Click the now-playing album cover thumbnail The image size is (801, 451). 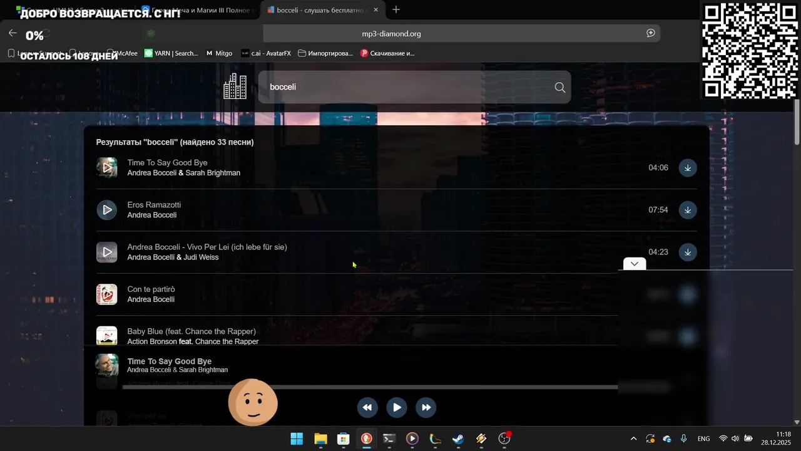[107, 365]
